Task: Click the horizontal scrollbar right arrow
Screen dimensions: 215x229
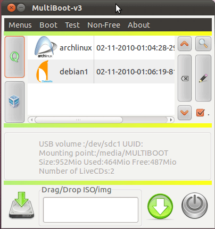Action: [x=171, y=120]
